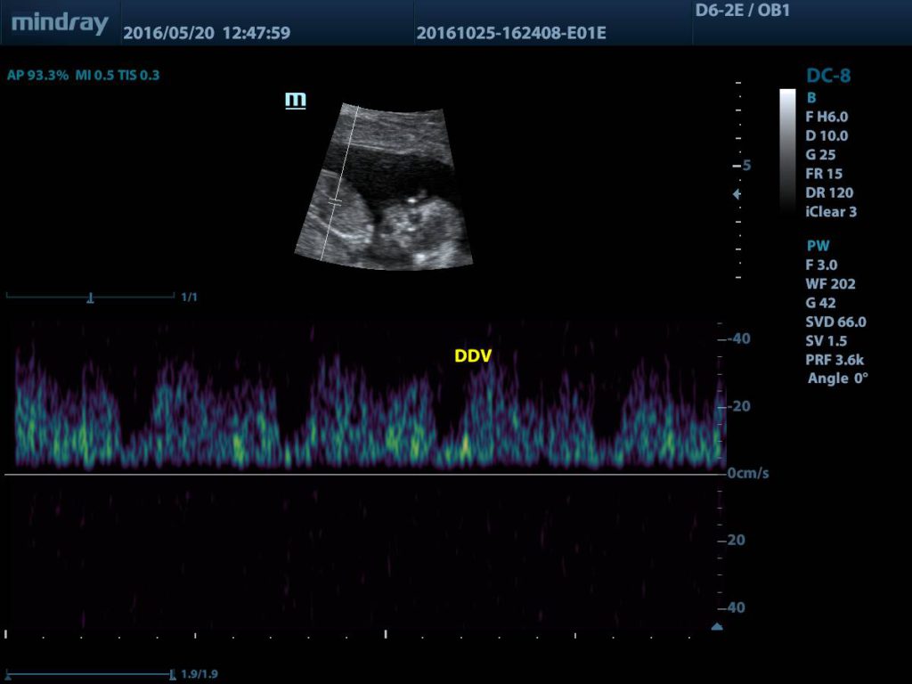Image resolution: width=912 pixels, height=684 pixels.
Task: Click the Doppler cine slider handle labeled 1.9/1.9
Action: tap(170, 674)
